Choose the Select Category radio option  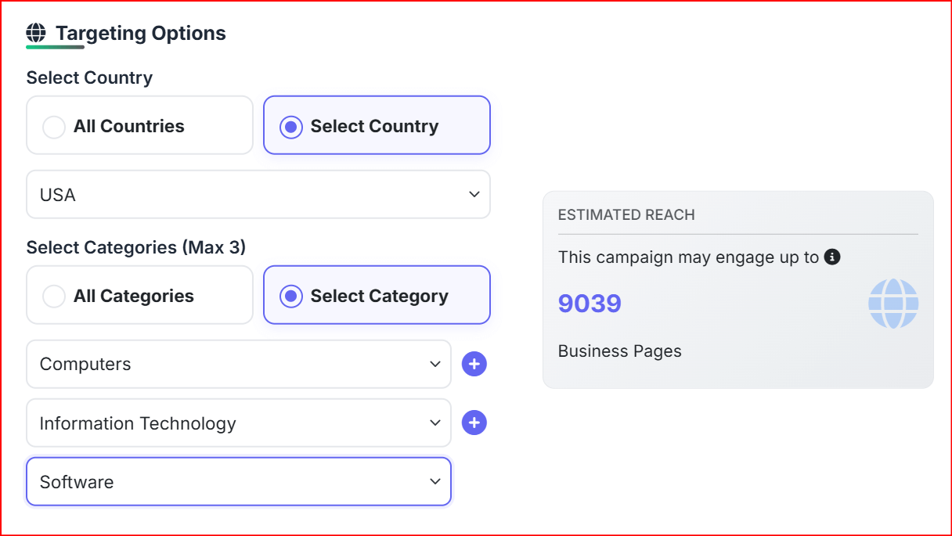pyautogui.click(x=377, y=295)
